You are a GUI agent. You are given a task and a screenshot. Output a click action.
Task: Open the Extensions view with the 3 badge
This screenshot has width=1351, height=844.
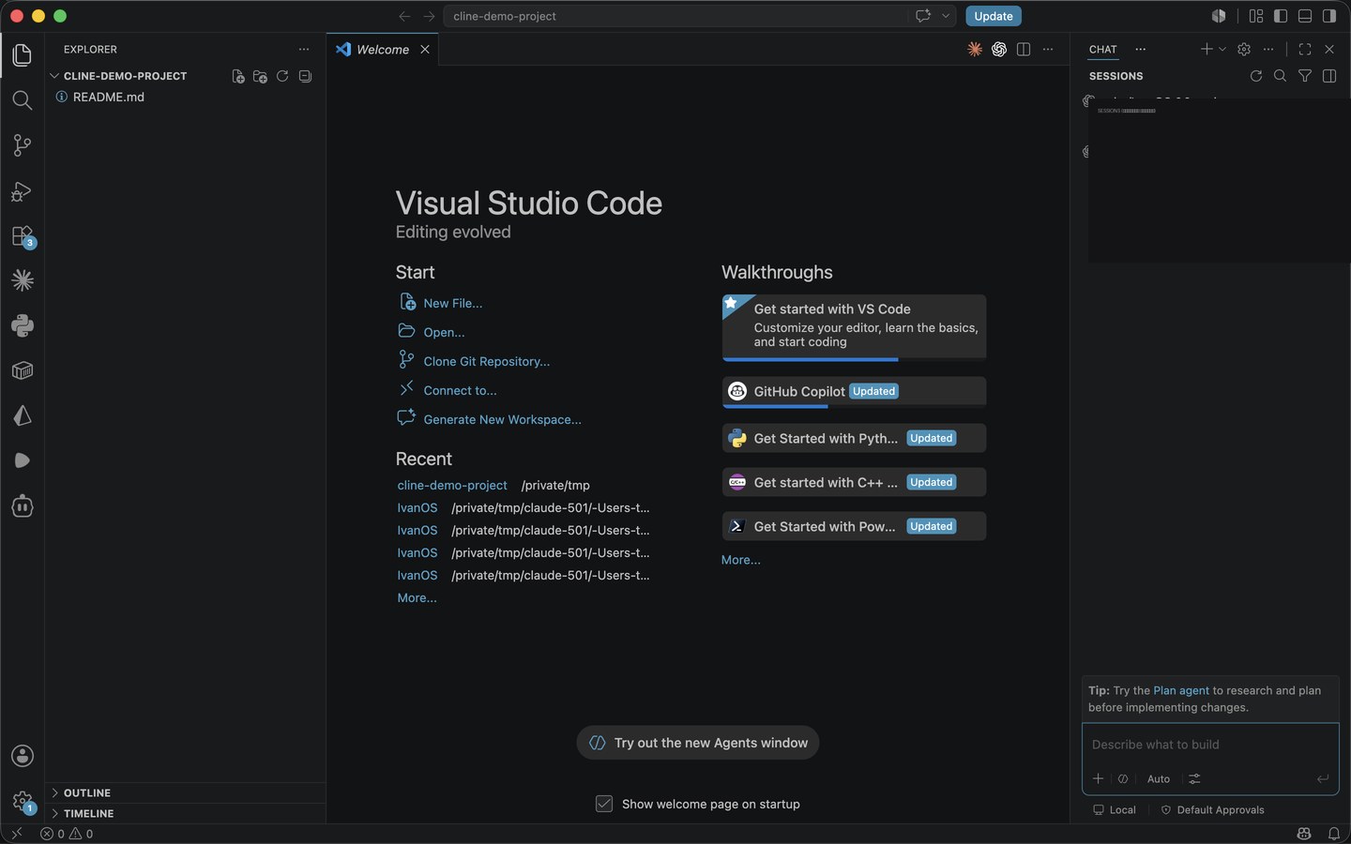22,235
